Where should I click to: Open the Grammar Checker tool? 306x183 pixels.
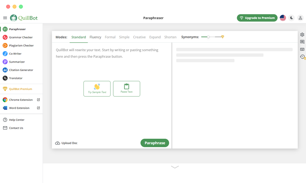21,37
